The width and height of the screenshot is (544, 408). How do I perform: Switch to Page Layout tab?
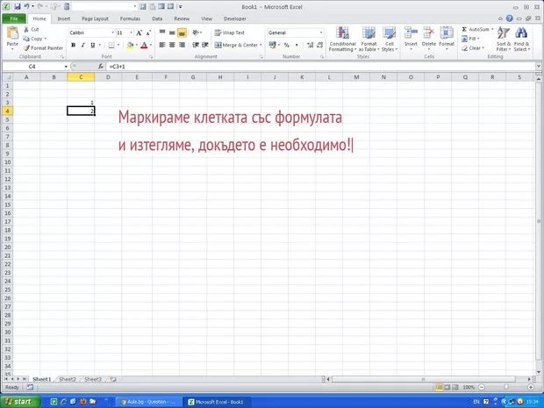95,18
